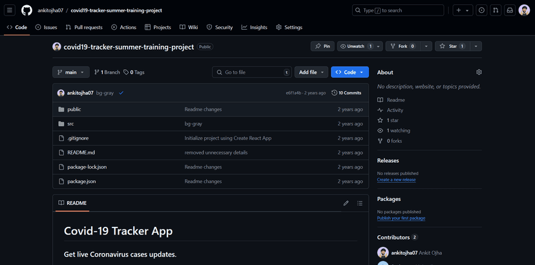Click ankitojha07 contributor avatar

[x=383, y=253]
